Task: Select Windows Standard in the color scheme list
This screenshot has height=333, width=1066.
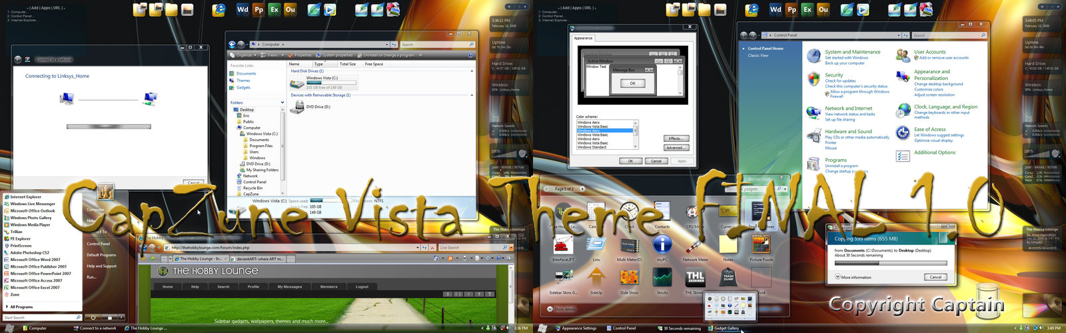Action: coord(592,147)
